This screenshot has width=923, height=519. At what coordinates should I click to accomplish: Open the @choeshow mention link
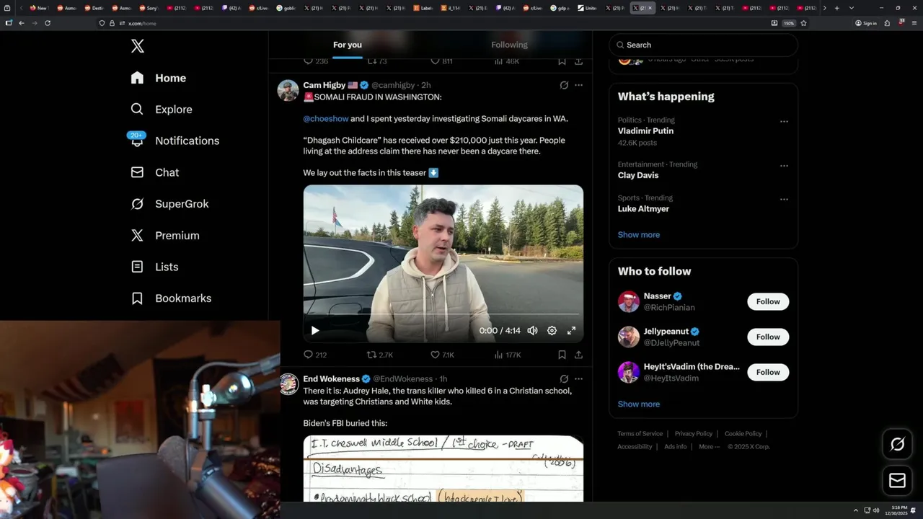point(326,119)
